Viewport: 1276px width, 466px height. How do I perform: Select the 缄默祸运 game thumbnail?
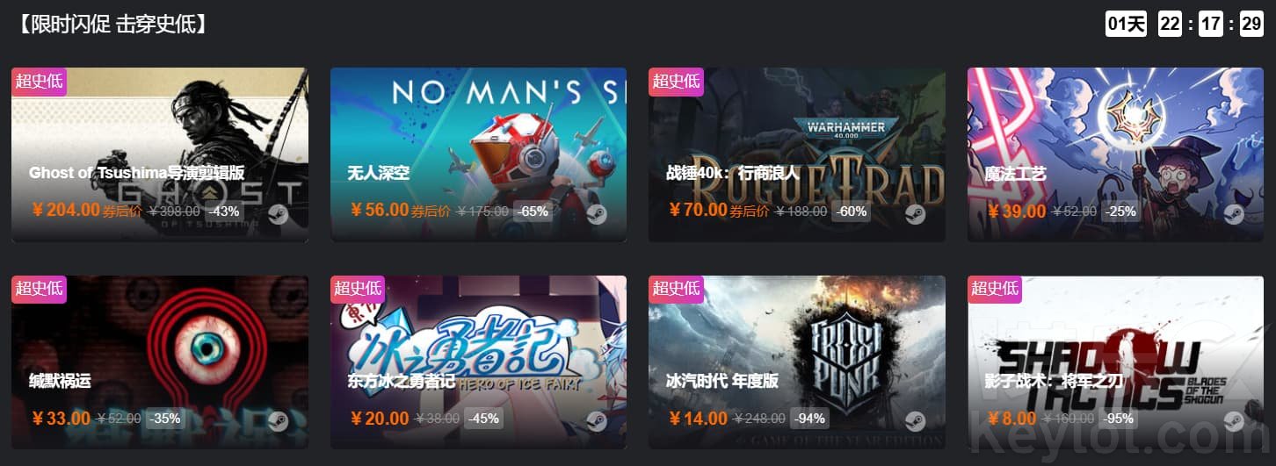click(160, 362)
